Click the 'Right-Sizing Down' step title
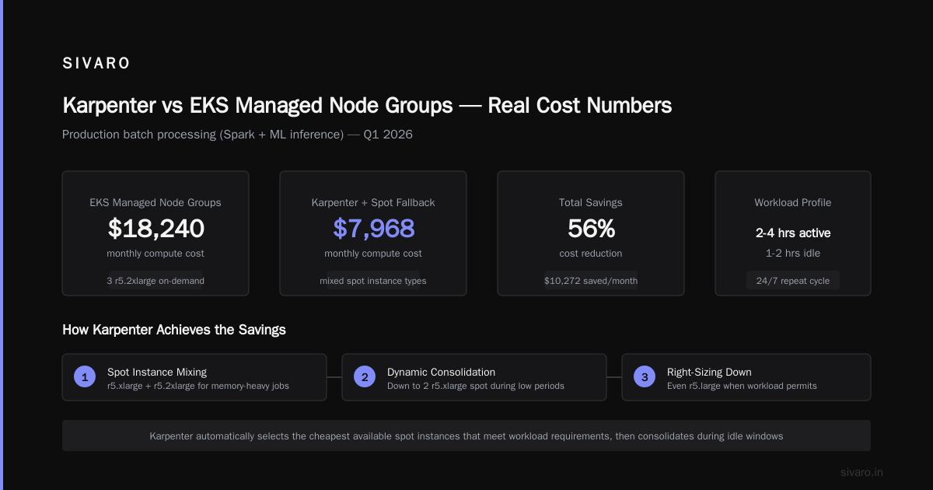Viewport: 933px width, 490px height. pos(709,372)
